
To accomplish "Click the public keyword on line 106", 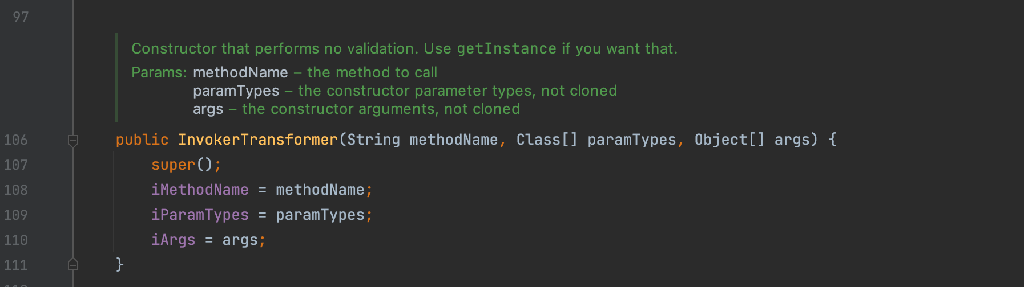I will pyautogui.click(x=142, y=140).
